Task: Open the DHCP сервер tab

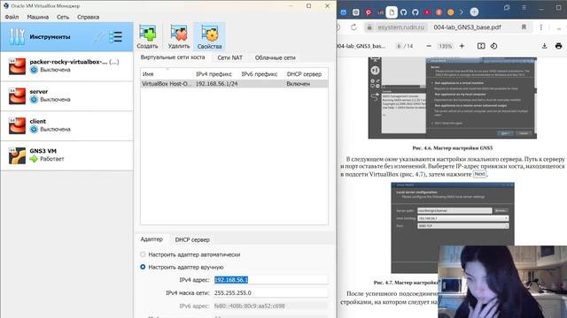Action: [x=192, y=239]
